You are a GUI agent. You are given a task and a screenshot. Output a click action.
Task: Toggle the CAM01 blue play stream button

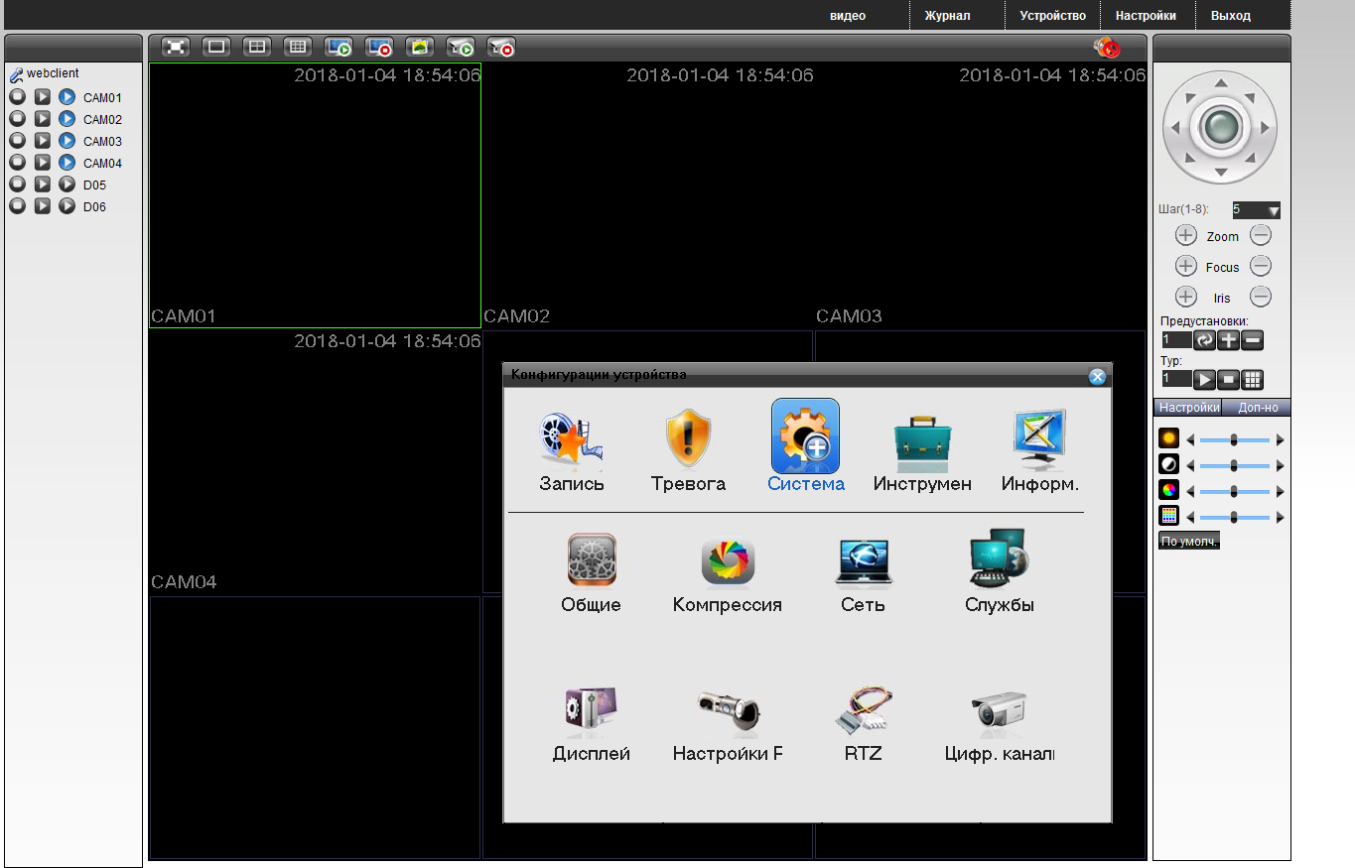[67, 97]
